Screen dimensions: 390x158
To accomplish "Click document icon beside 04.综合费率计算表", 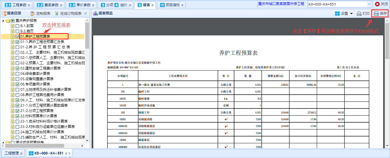I will click(13, 74).
